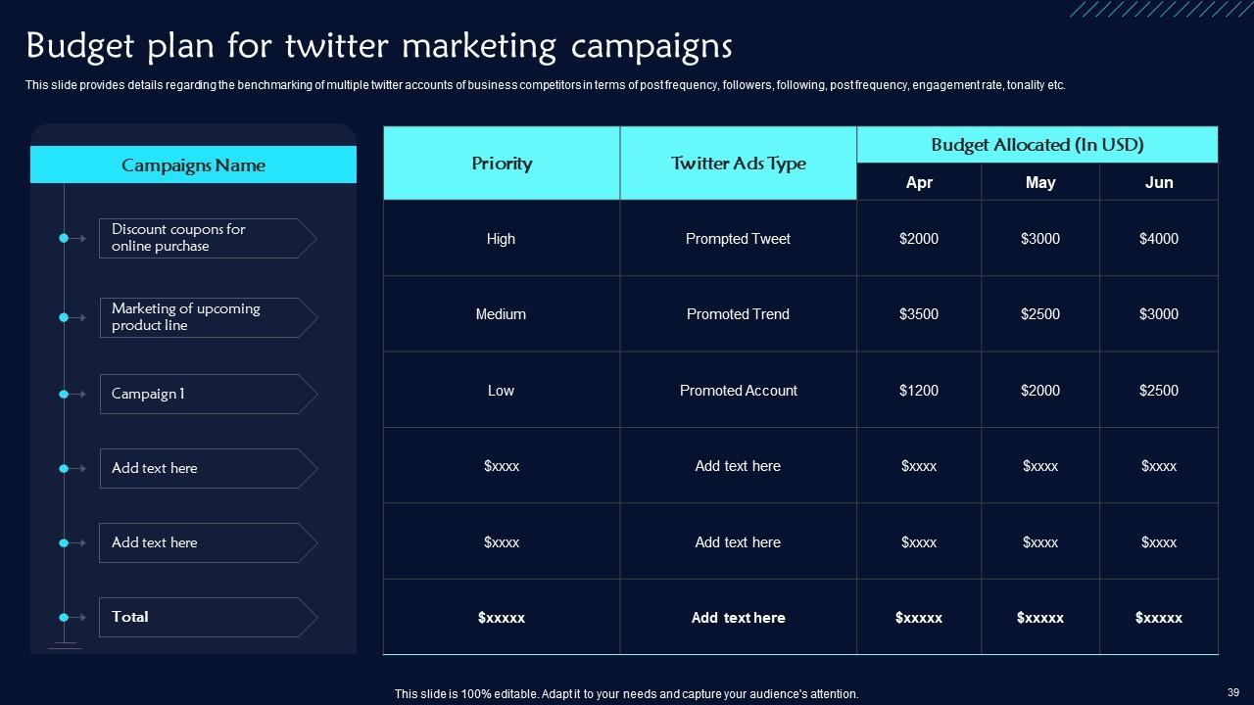The width and height of the screenshot is (1254, 705).
Task: Select the $3500 April budget cell
Action: (x=919, y=314)
